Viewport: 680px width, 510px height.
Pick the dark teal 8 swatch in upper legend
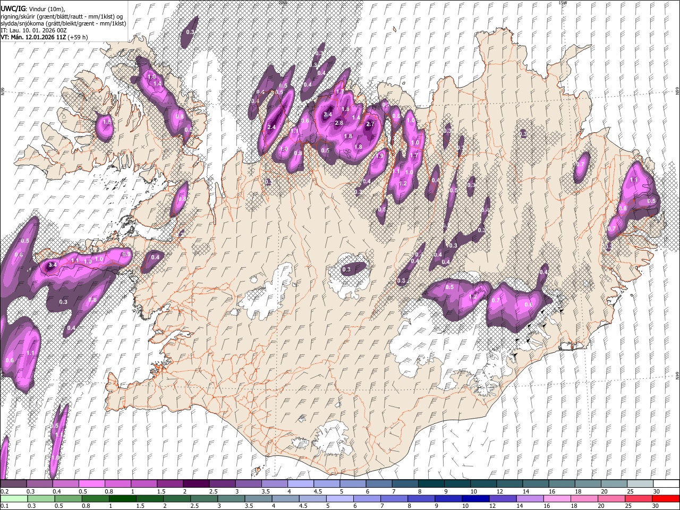(x=431, y=483)
